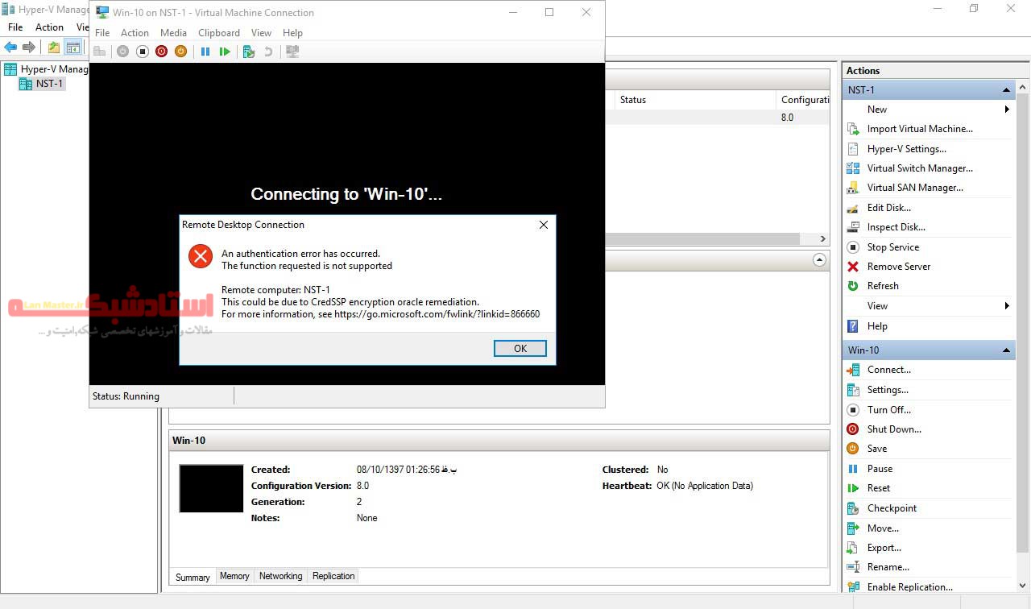Click the horizontal scrollbar right arrow in VM list

click(823, 239)
